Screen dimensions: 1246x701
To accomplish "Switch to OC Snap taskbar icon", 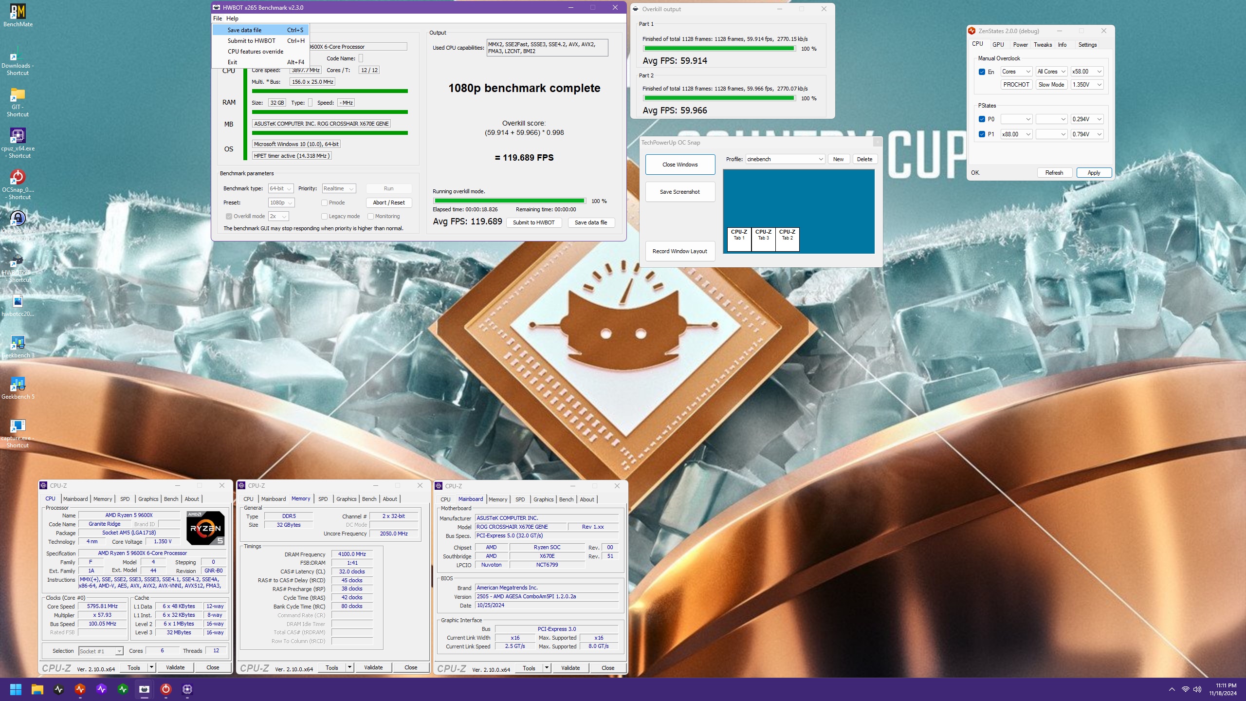I will coord(166,689).
